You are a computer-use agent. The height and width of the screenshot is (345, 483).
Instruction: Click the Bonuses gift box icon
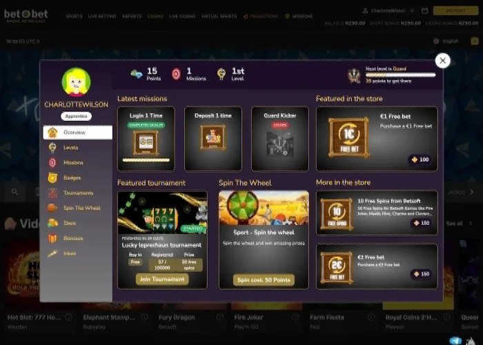coord(52,238)
